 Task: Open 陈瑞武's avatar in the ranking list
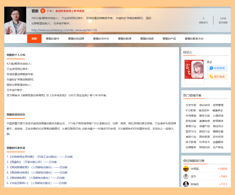point(186,184)
